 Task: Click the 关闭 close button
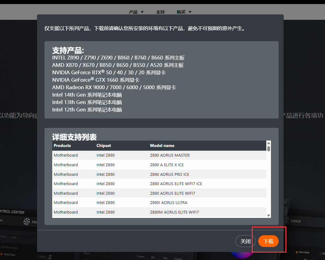tap(245, 241)
